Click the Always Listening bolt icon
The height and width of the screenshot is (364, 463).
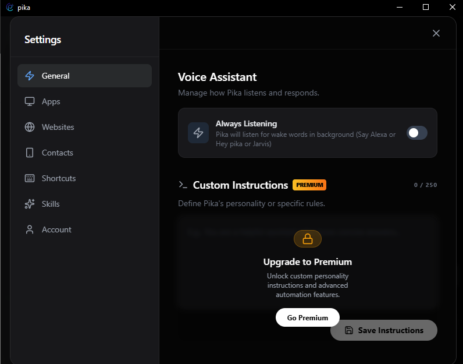click(x=198, y=133)
